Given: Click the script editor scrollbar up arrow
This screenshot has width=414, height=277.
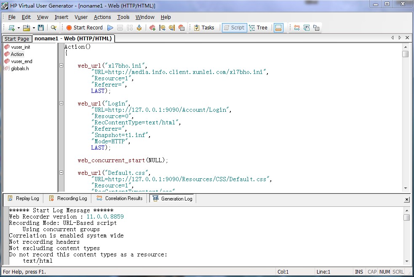Looking at the screenshot, I should click(x=406, y=47).
